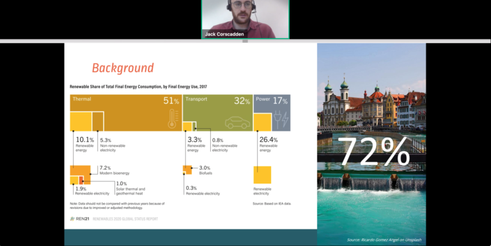Screen dimensions: 491x246
Task: Click the 17% Power share value
Action: coord(280,101)
